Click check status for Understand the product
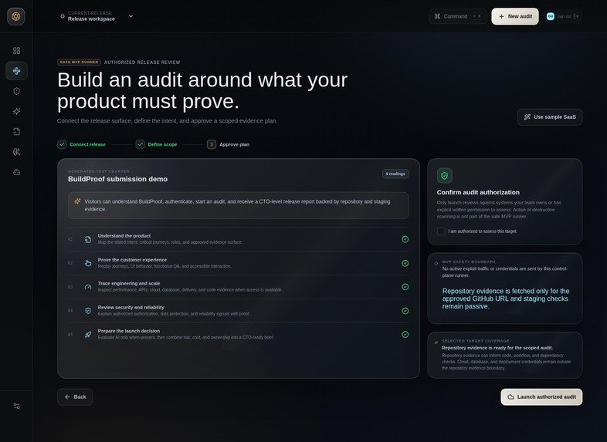Image resolution: width=607 pixels, height=442 pixels. pos(405,239)
